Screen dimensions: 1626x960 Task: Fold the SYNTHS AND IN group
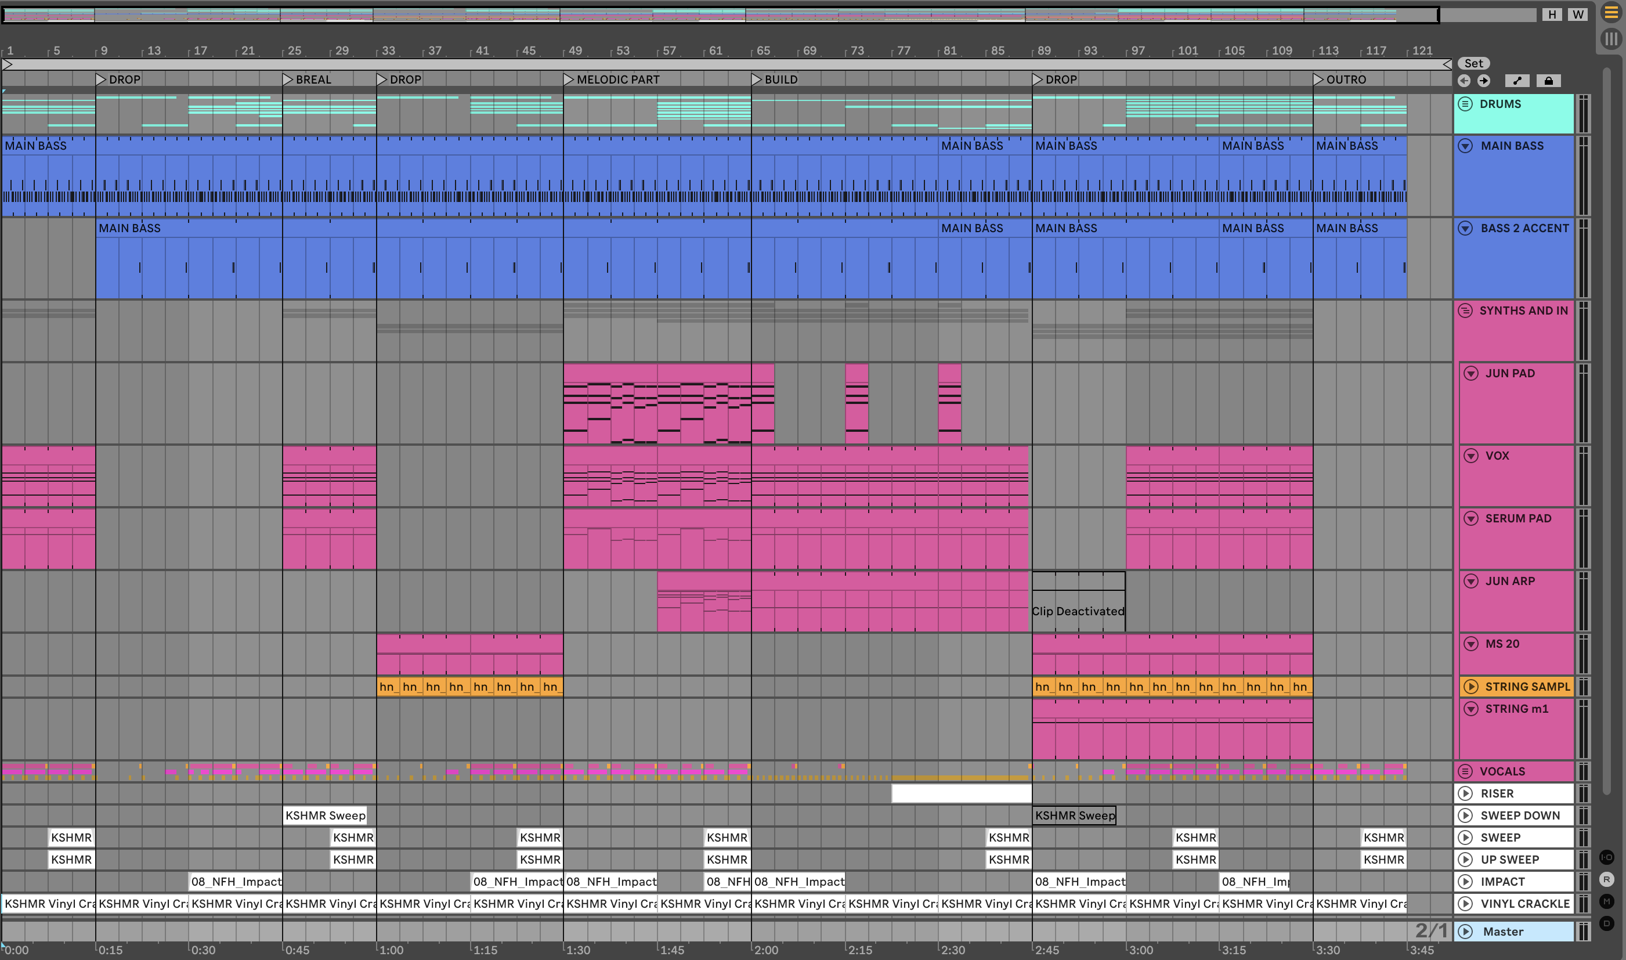(x=1466, y=311)
